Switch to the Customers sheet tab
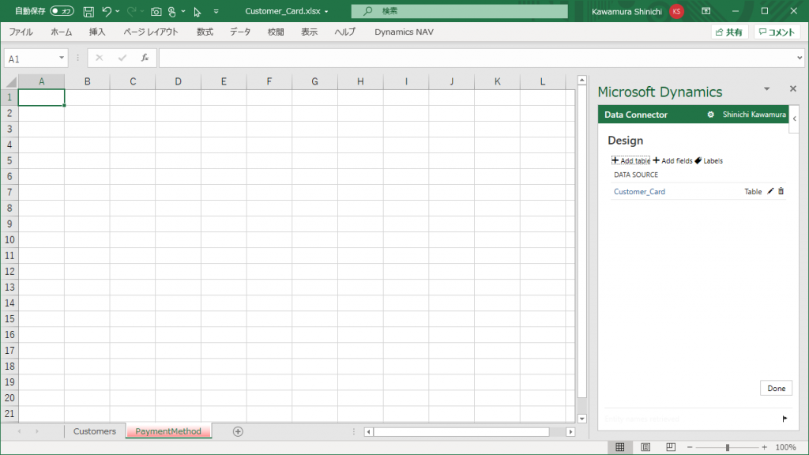This screenshot has height=455, width=809. coord(95,431)
